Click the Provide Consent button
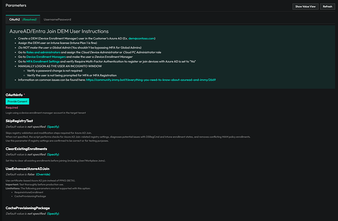This screenshot has width=338, height=221. [18, 101]
